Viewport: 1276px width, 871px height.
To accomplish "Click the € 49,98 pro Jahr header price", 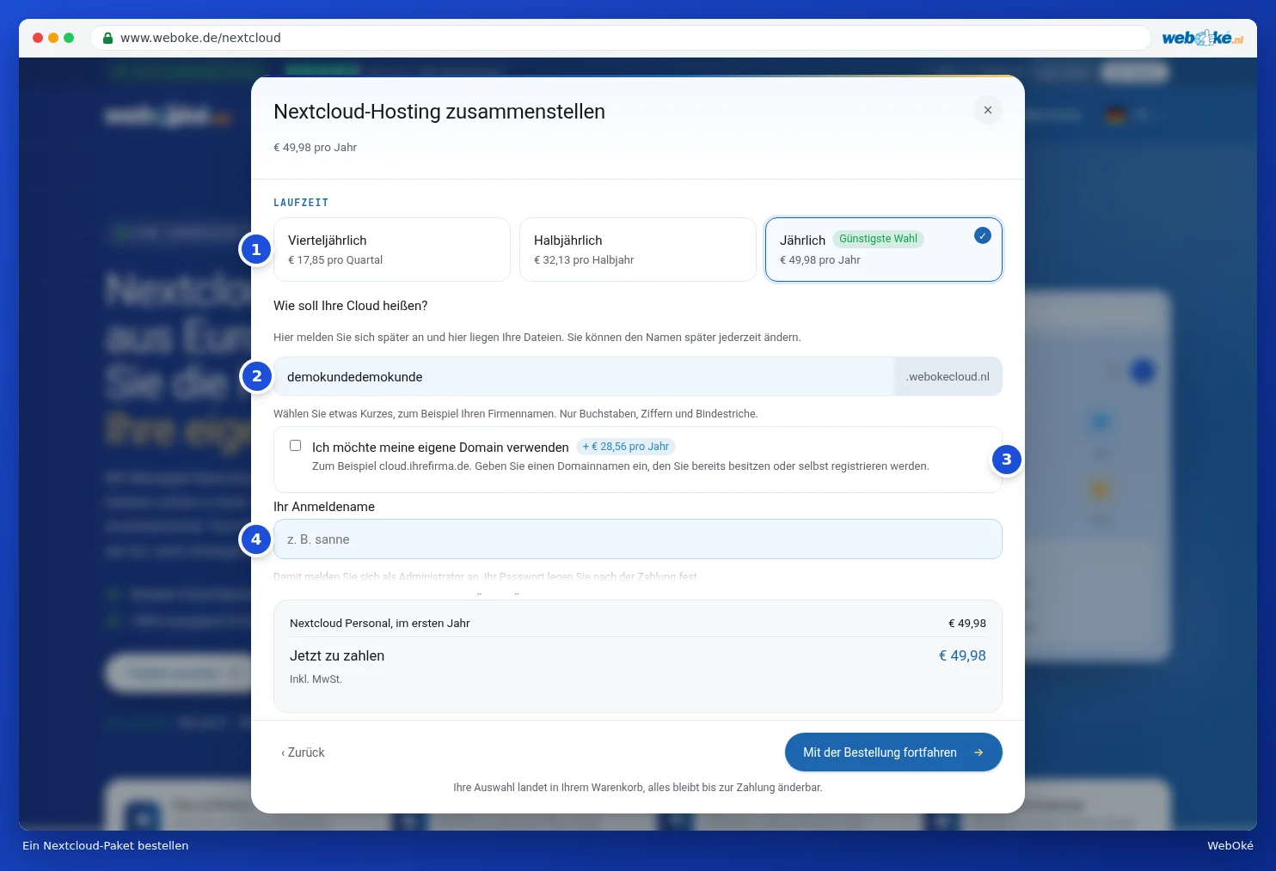I will [315, 147].
